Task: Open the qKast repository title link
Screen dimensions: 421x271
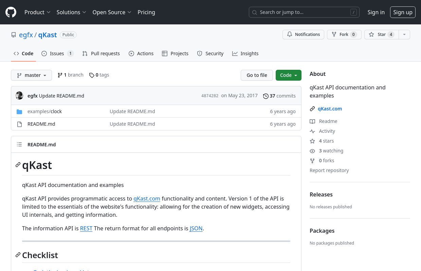Action: (48, 35)
